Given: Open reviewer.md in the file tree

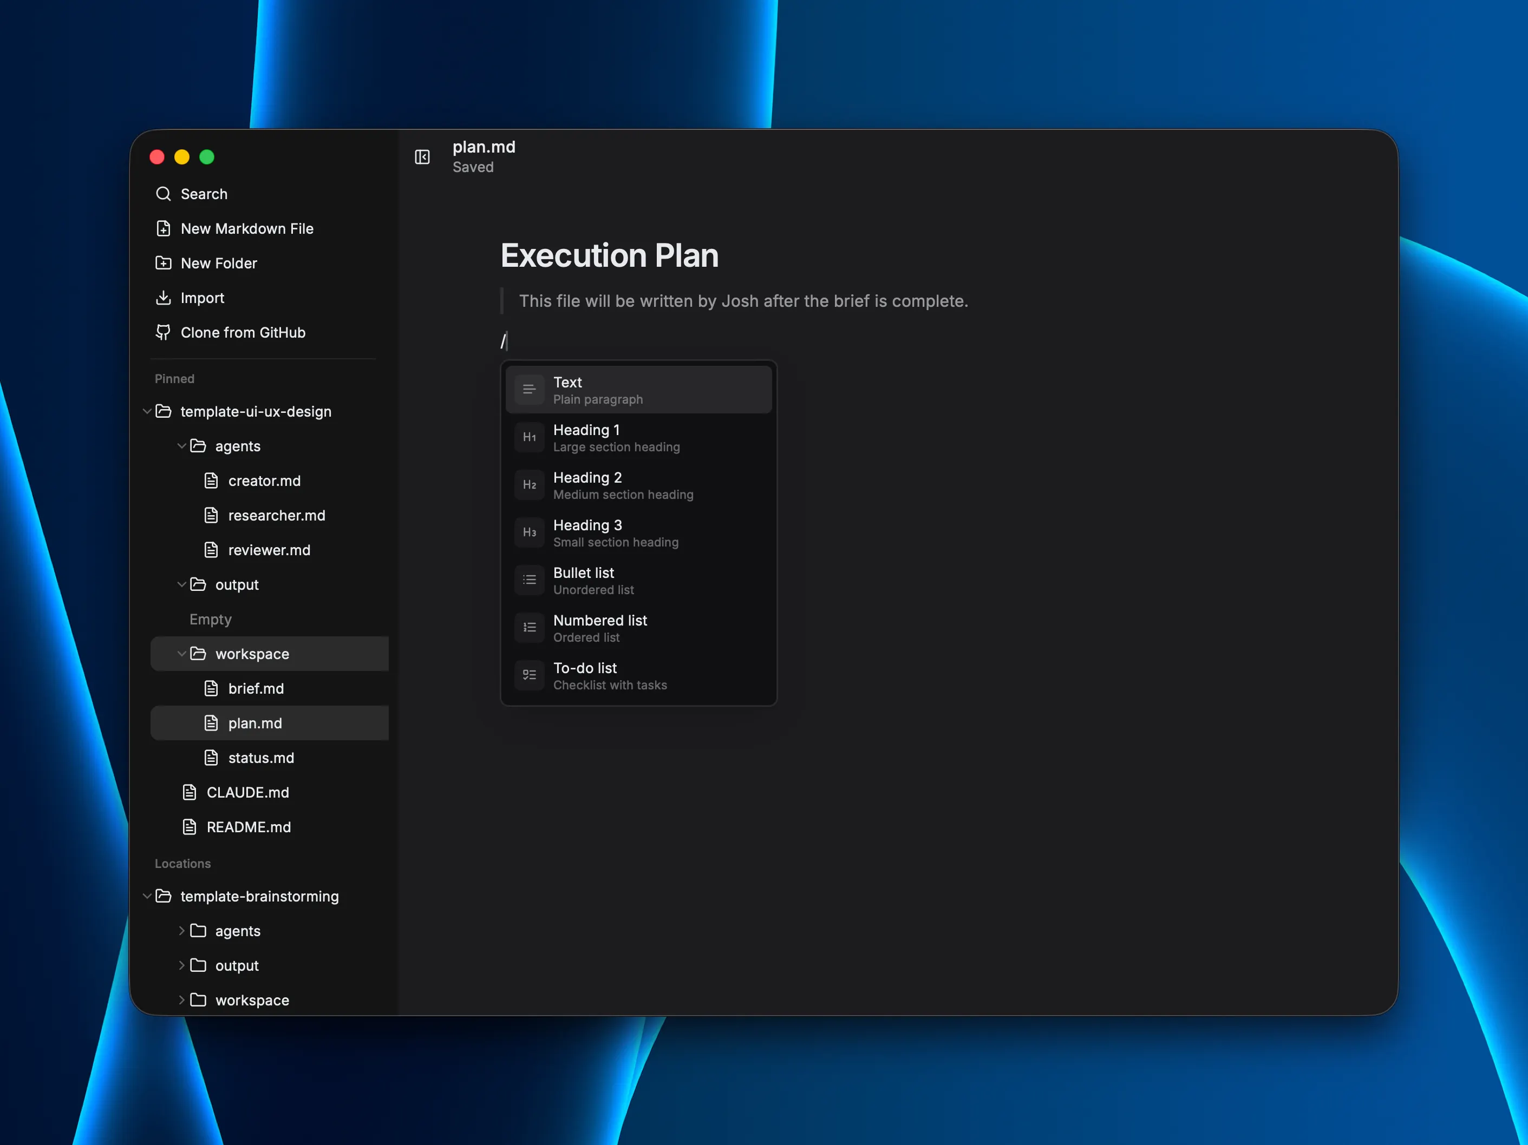Looking at the screenshot, I should (x=270, y=549).
